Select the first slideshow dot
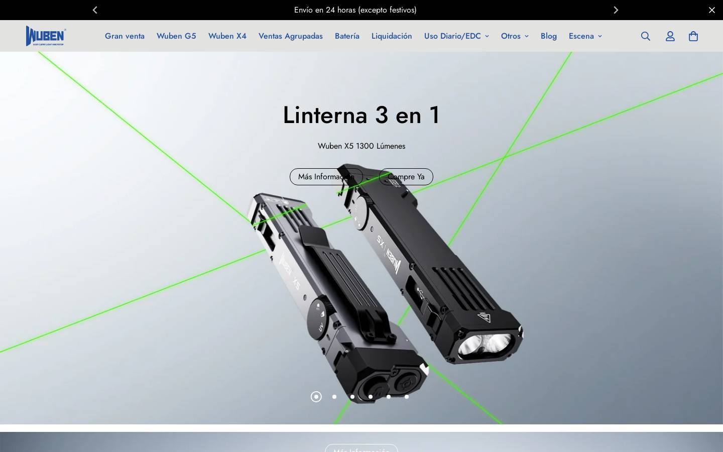Screen dimensions: 723x452 click(316, 397)
